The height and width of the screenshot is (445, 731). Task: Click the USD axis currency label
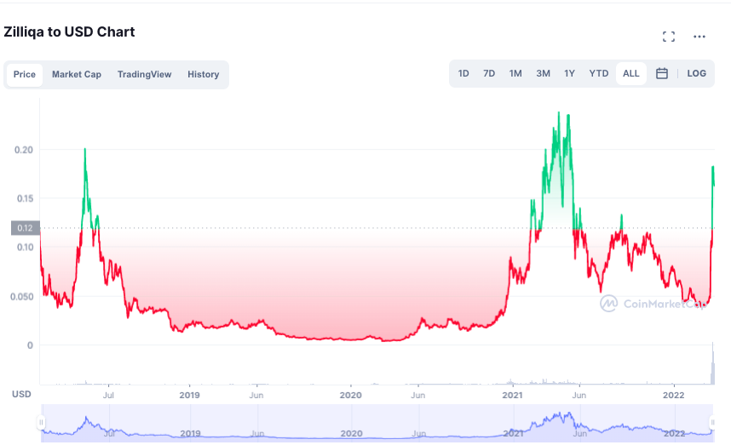pyautogui.click(x=21, y=394)
